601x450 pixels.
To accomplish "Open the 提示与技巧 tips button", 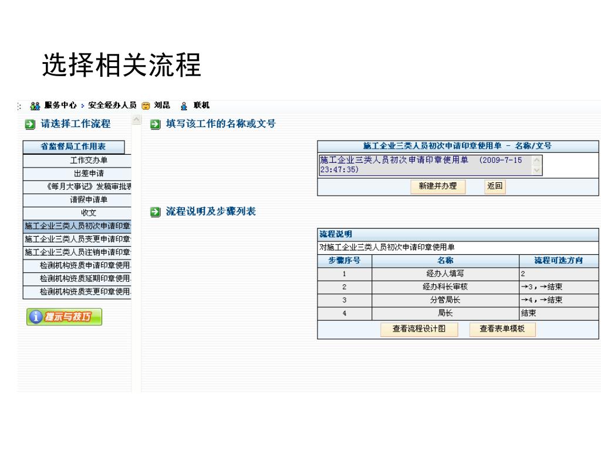I will pos(64,317).
